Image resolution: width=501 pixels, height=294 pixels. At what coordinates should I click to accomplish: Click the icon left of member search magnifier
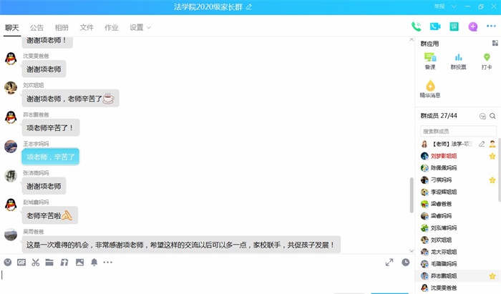pos(482,116)
